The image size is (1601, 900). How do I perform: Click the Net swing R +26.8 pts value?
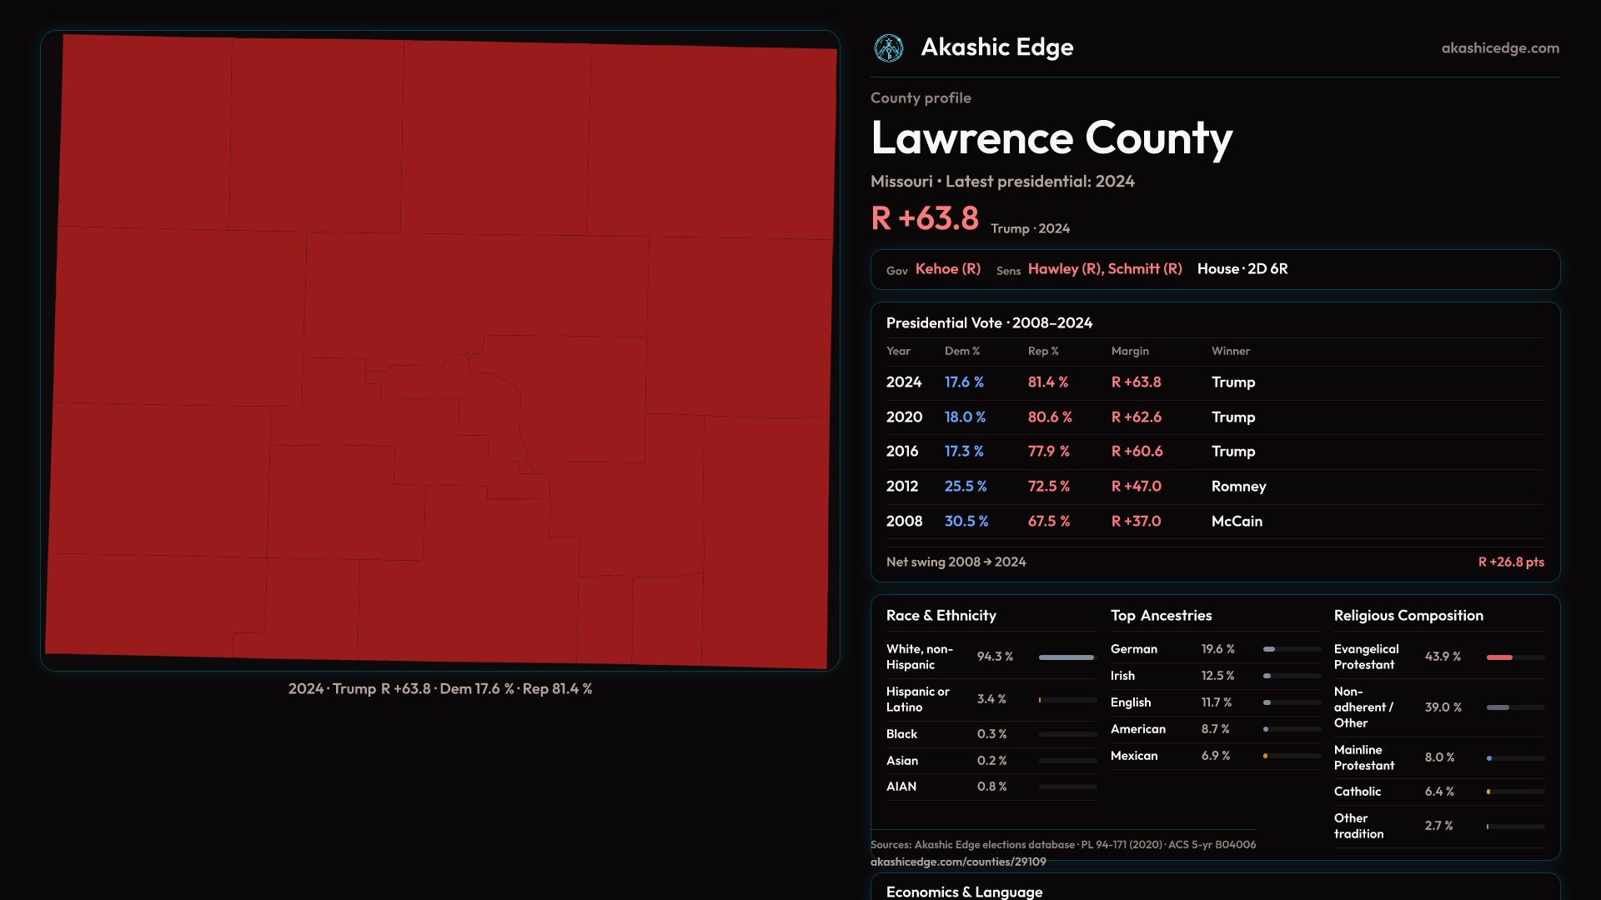click(1510, 562)
